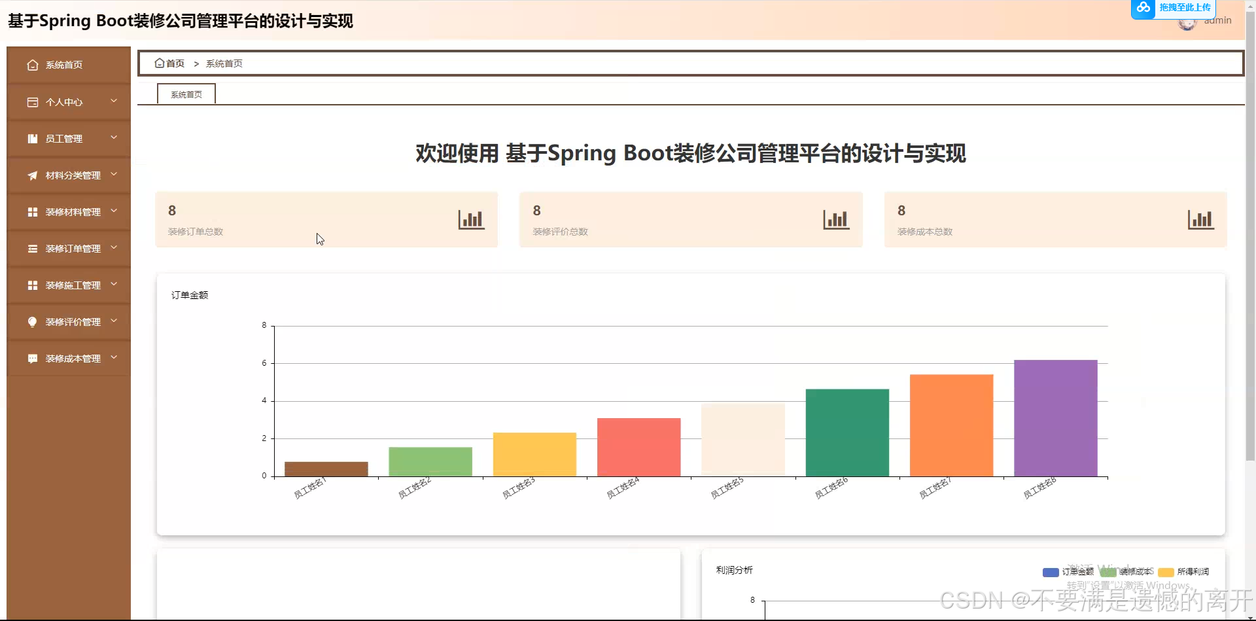
Task: Toggle 订单金额 legend in 利润分析 chart
Action: click(x=1068, y=572)
